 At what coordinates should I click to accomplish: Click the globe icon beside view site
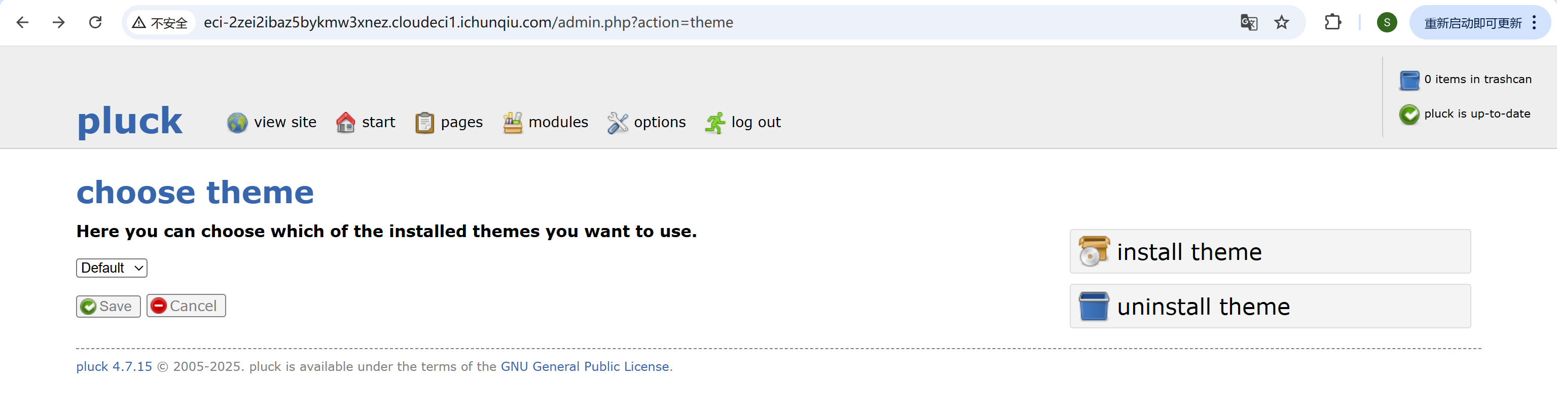[x=237, y=123]
